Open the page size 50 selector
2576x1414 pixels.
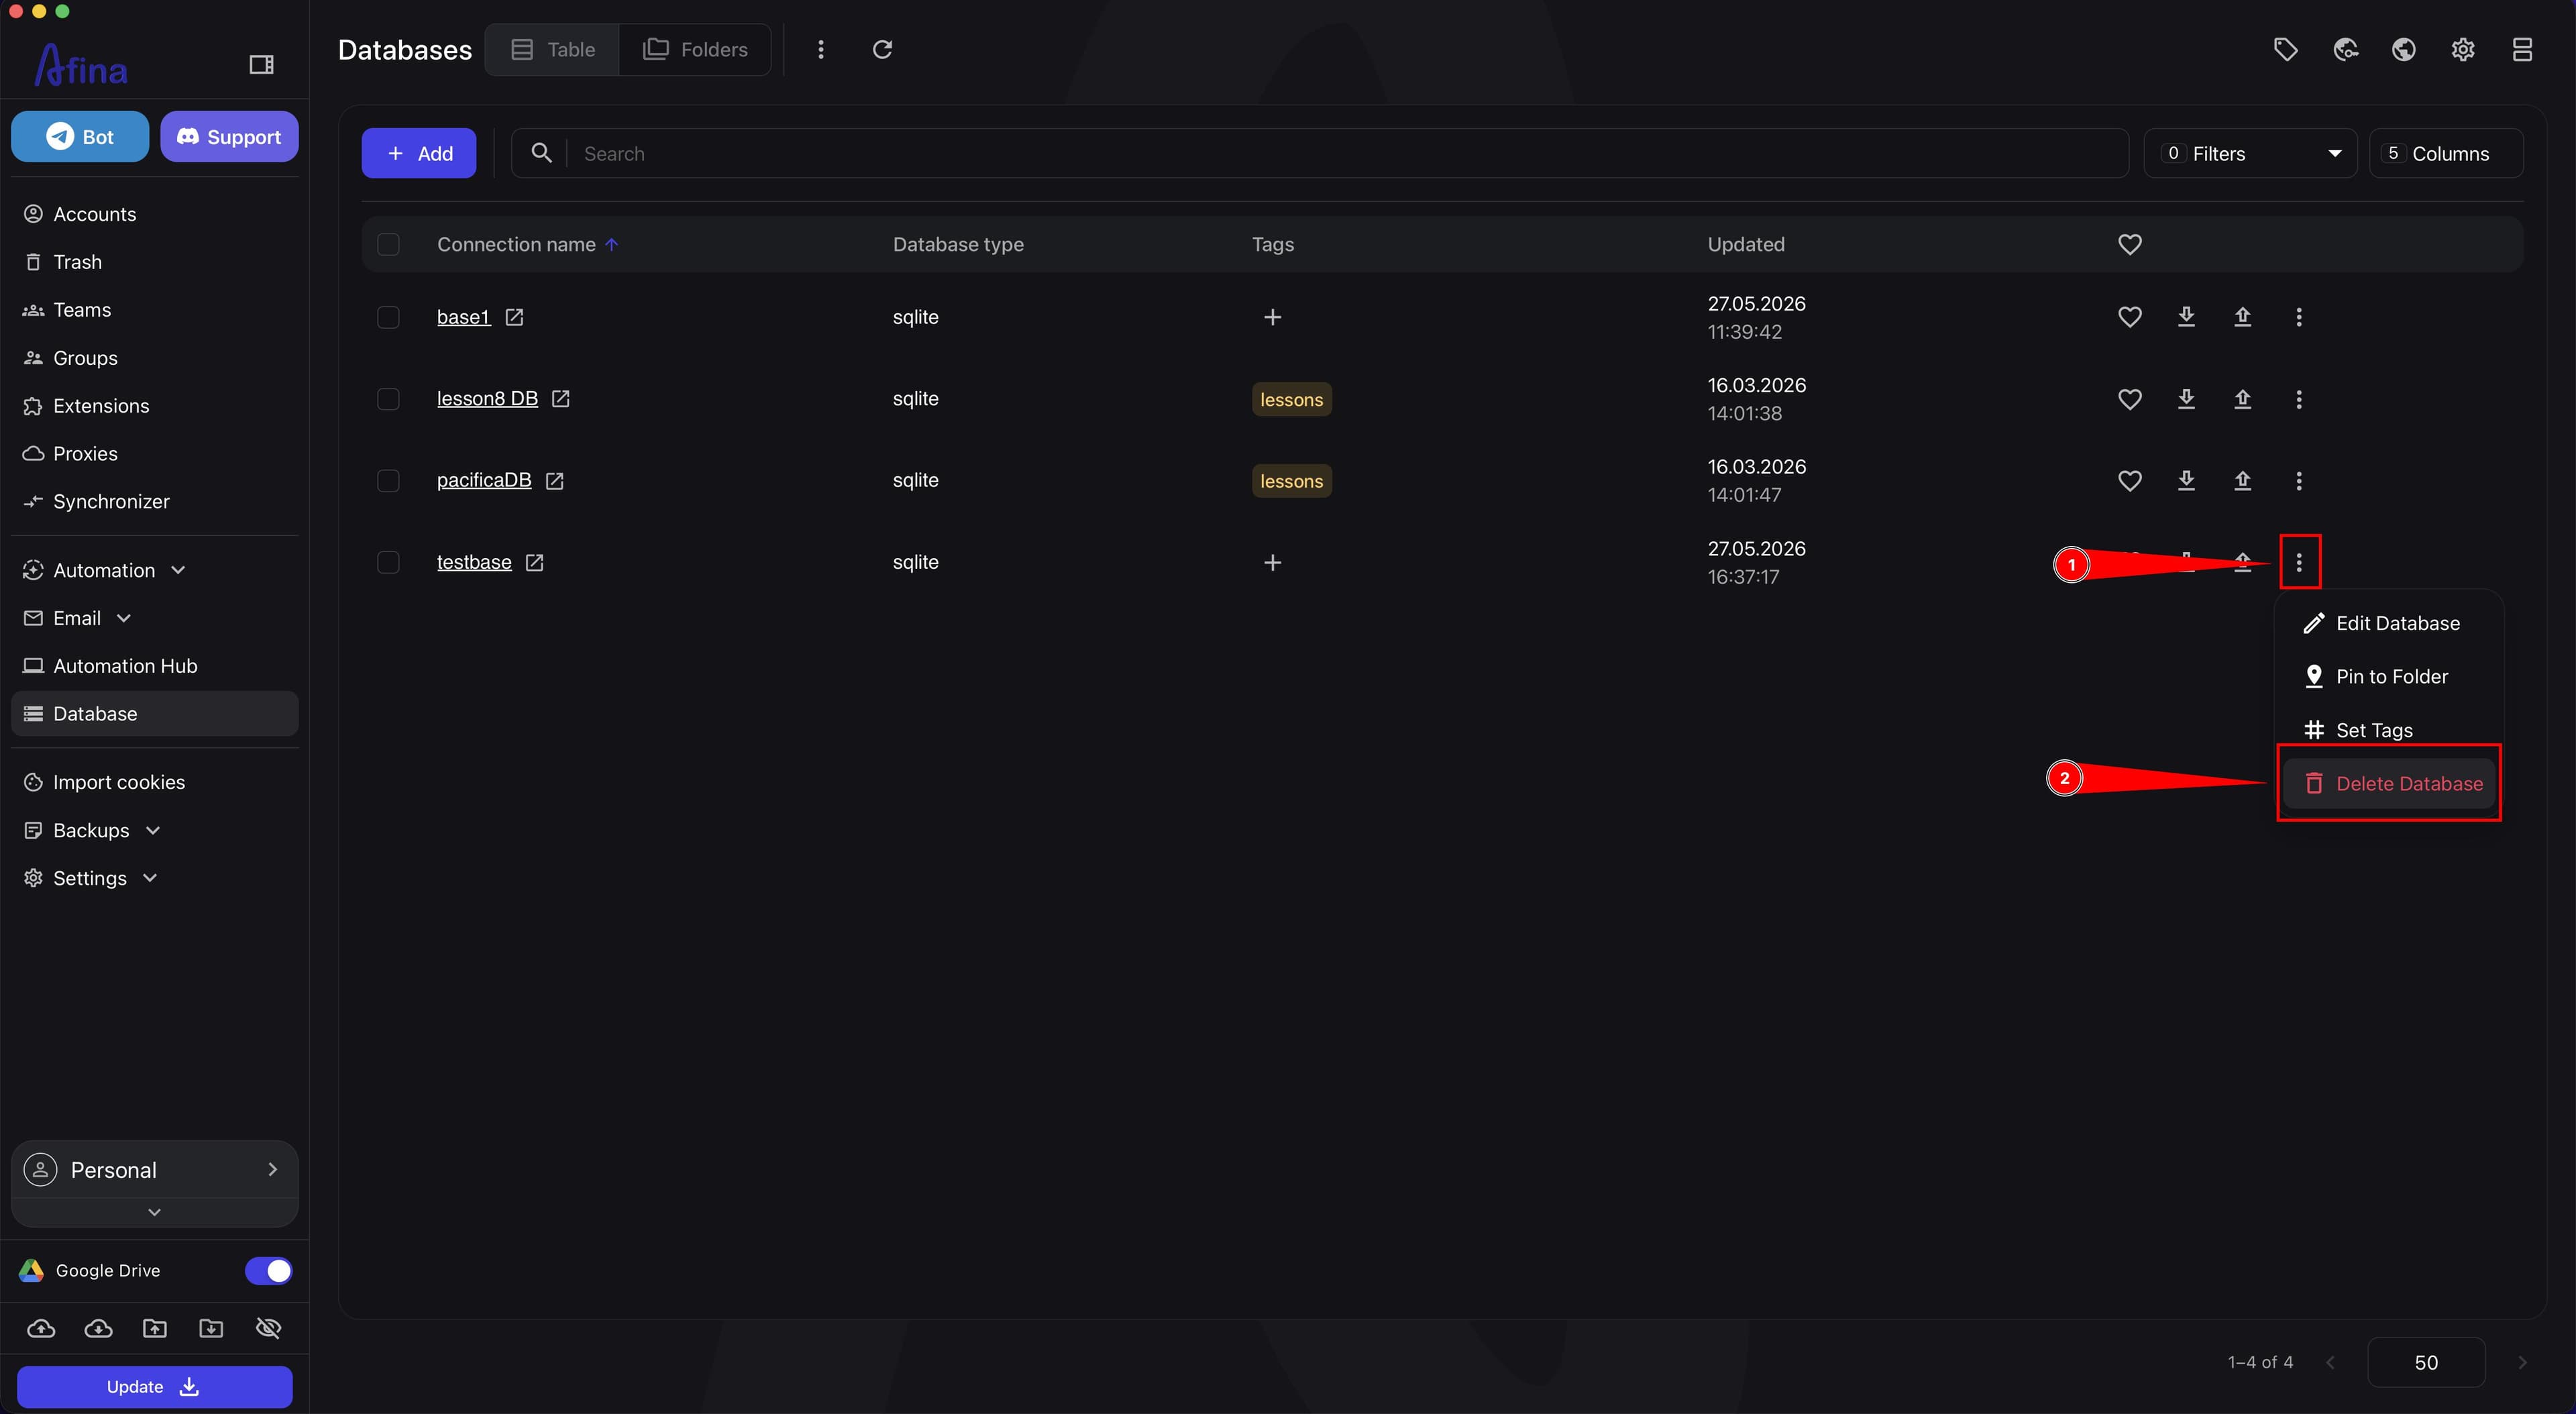pos(2426,1363)
